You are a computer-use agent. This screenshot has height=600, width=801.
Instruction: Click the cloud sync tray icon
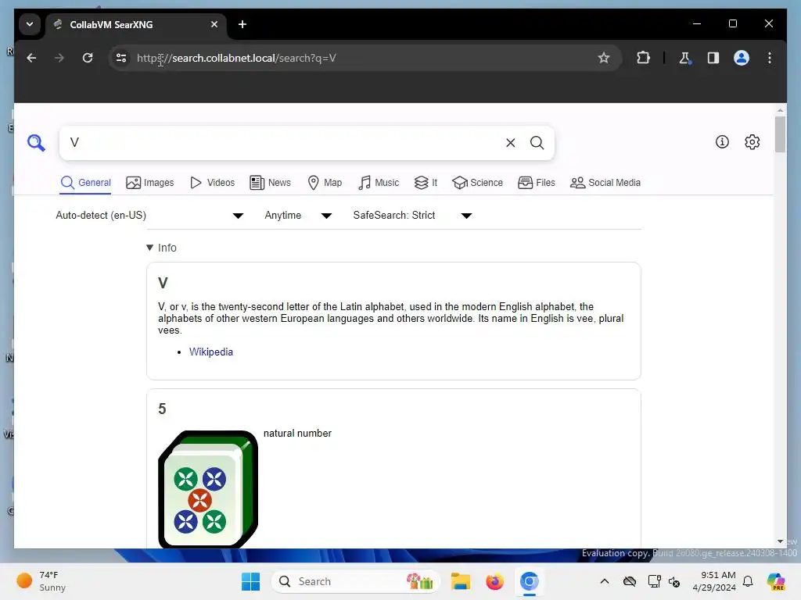[x=630, y=581]
